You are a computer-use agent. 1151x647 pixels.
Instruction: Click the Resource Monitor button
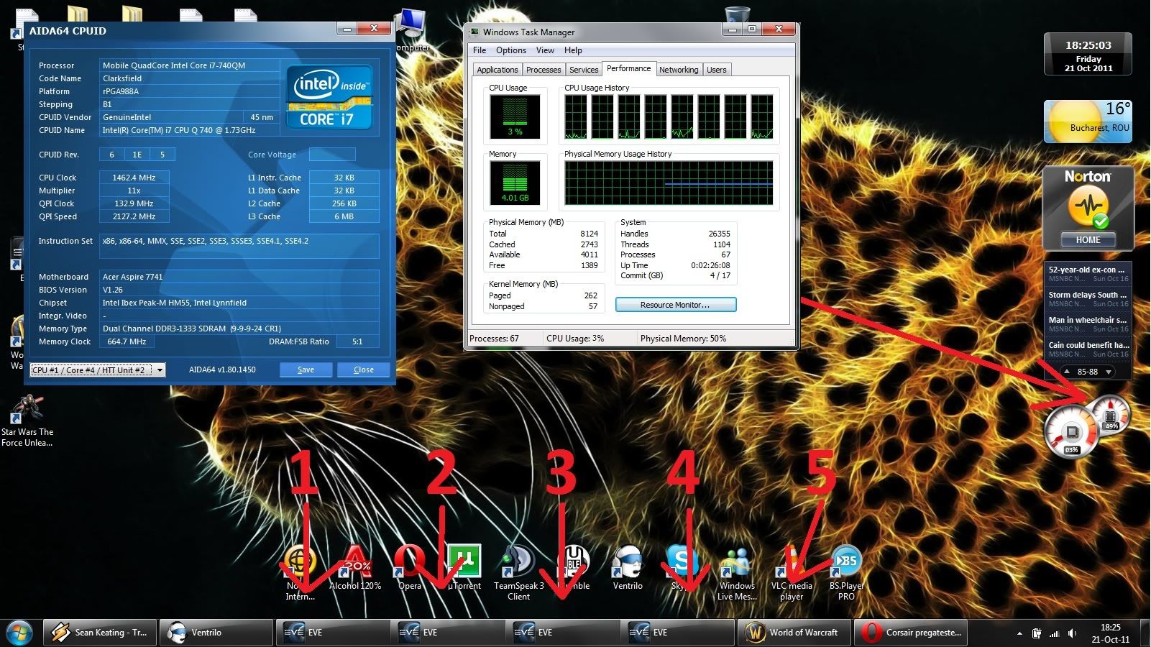point(676,305)
